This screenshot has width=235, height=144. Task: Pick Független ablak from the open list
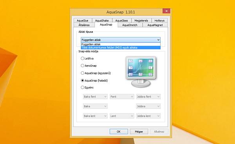[121, 44]
